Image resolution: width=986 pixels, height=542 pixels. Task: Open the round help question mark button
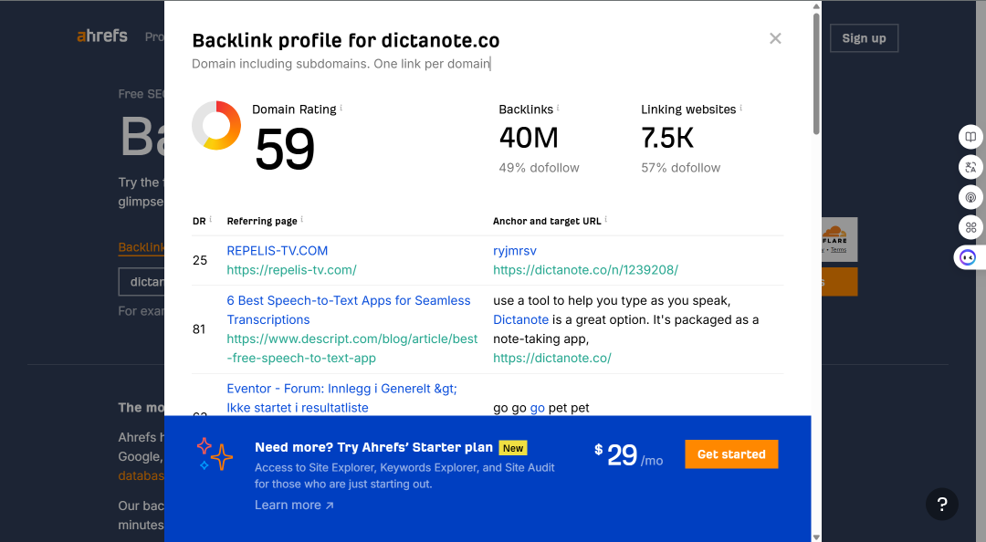[941, 504]
